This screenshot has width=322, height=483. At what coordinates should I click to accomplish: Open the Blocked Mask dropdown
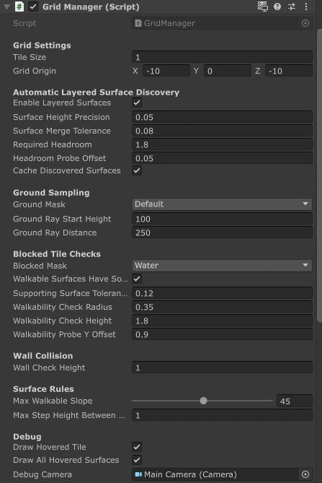(x=222, y=266)
